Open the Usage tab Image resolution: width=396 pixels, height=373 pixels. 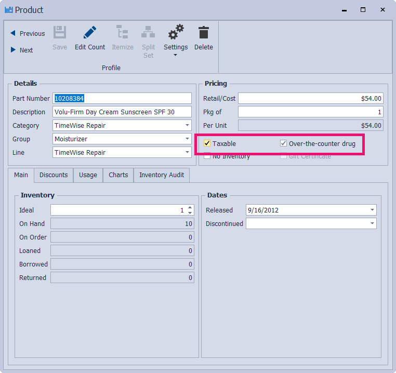[x=88, y=175]
